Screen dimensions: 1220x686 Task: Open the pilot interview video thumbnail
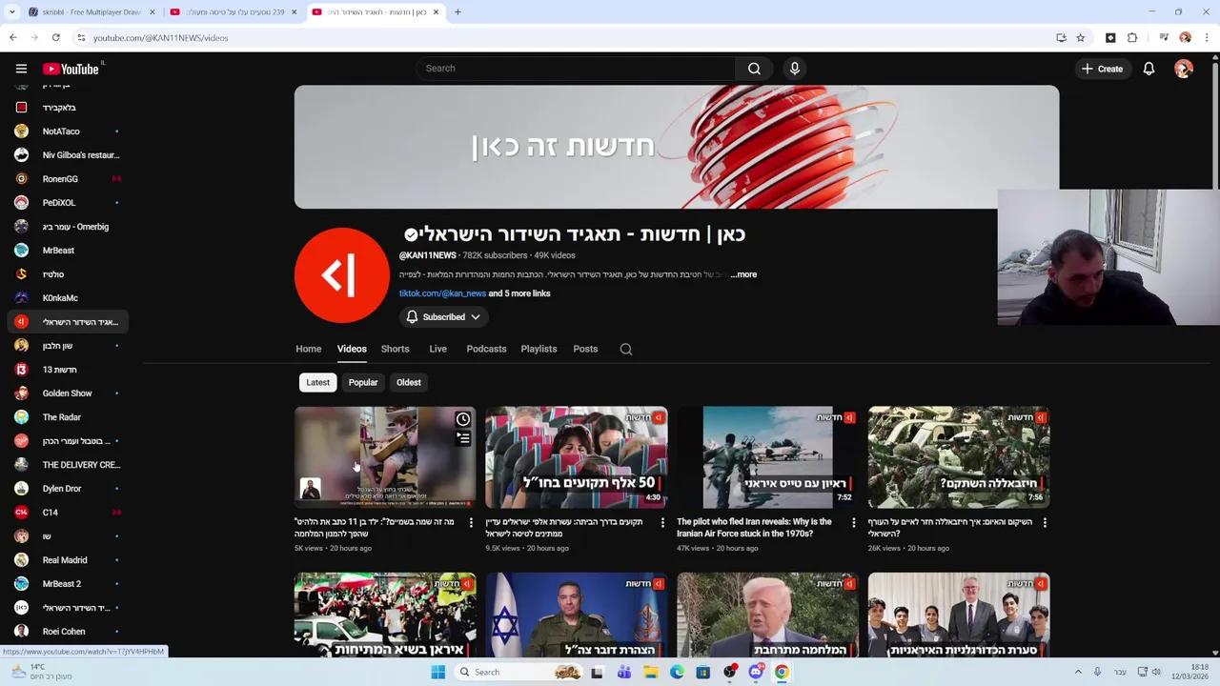tap(767, 457)
